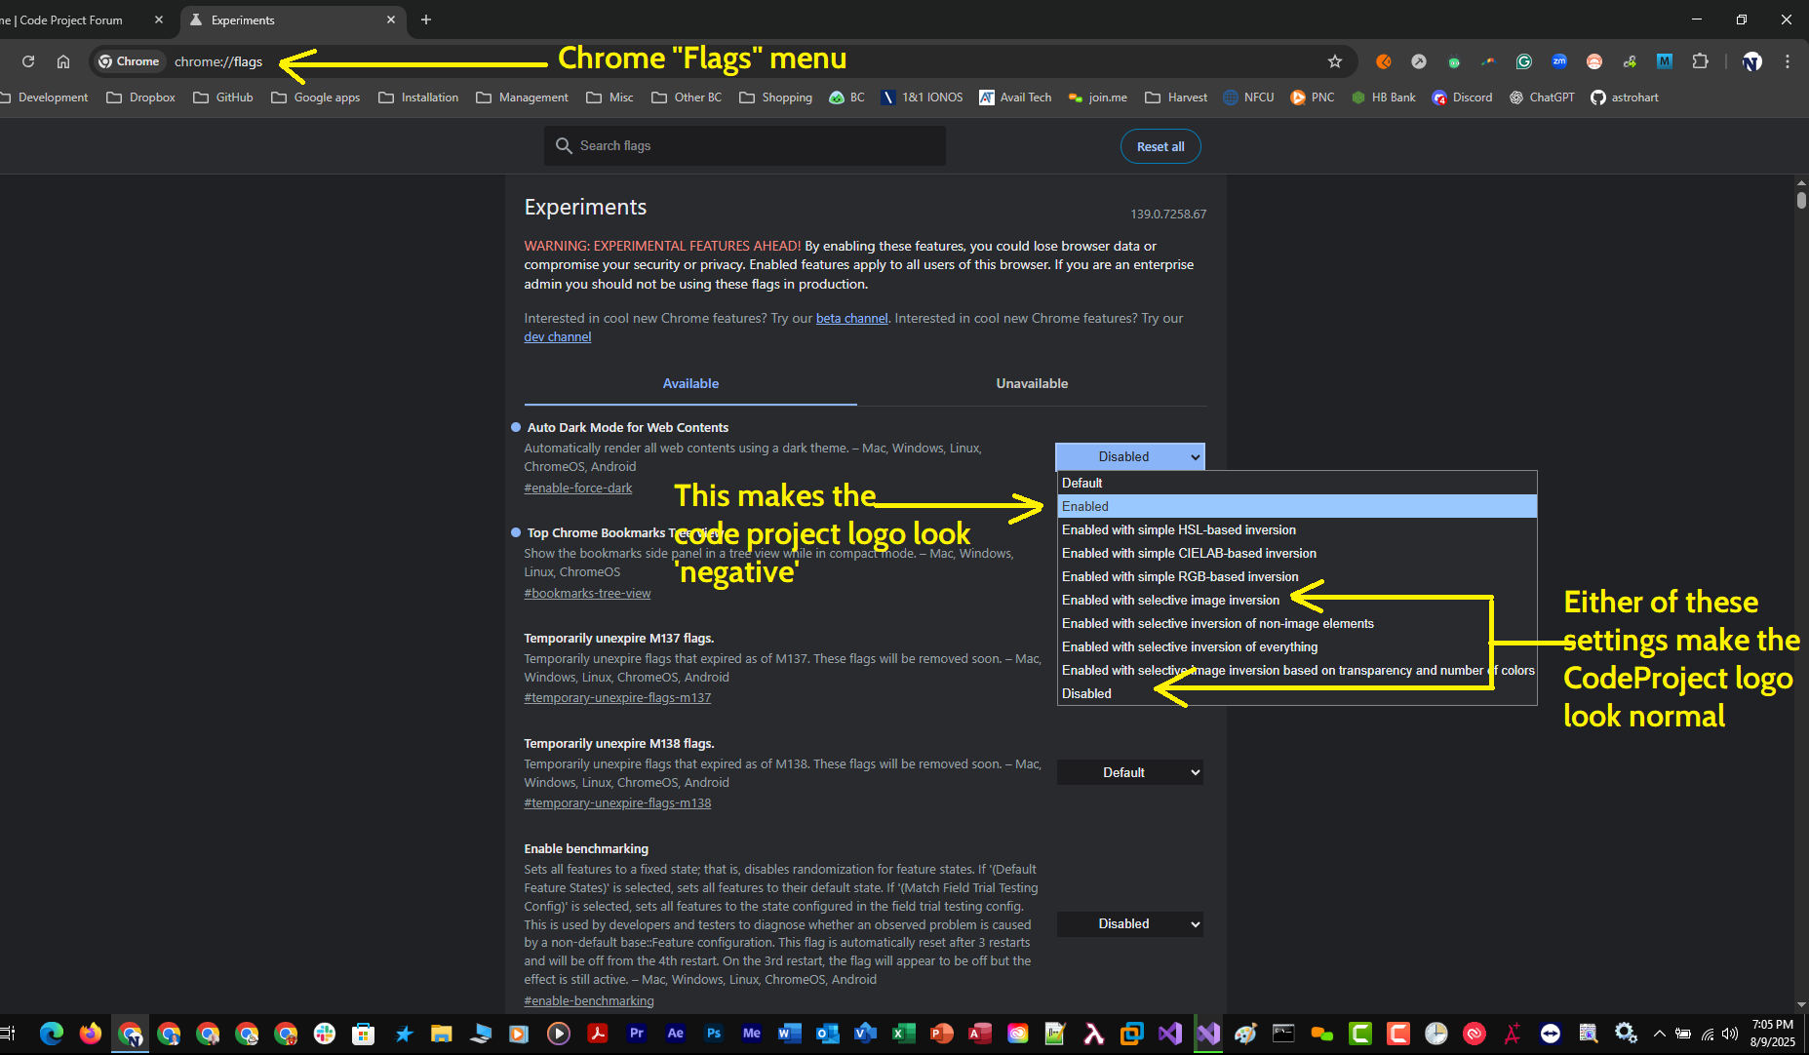Choose Enabled in the Auto Dark Mode list
Screen dimensions: 1809x1055
point(1297,506)
